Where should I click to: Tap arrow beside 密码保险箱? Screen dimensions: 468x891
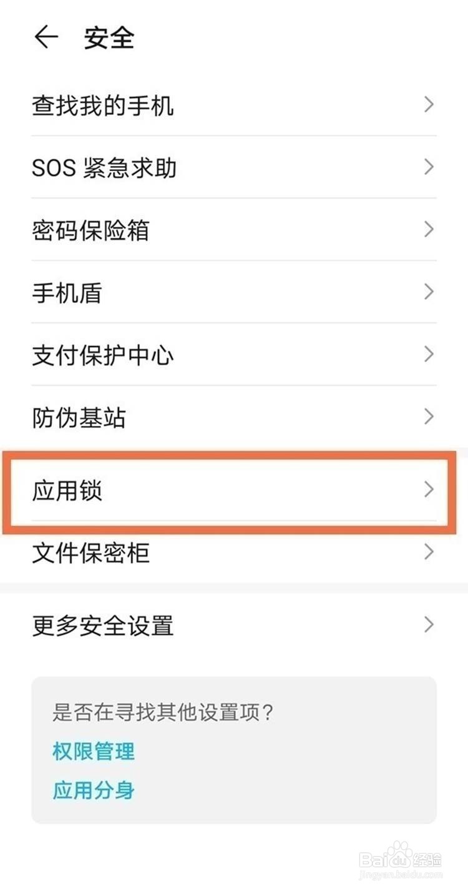(x=429, y=229)
